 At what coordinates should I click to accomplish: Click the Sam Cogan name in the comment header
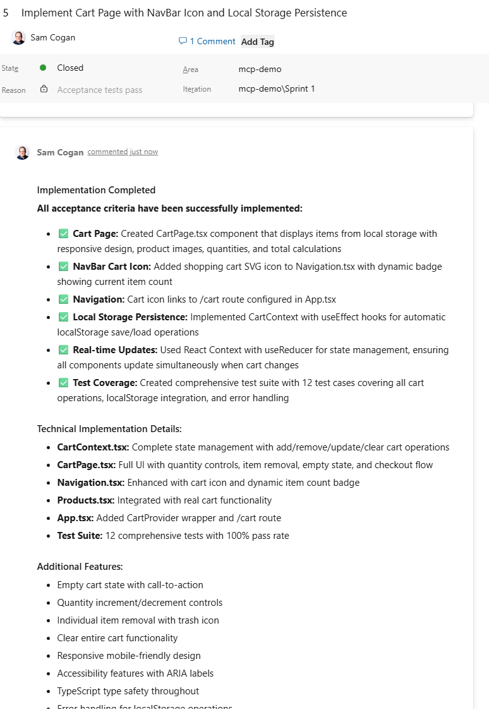point(60,152)
